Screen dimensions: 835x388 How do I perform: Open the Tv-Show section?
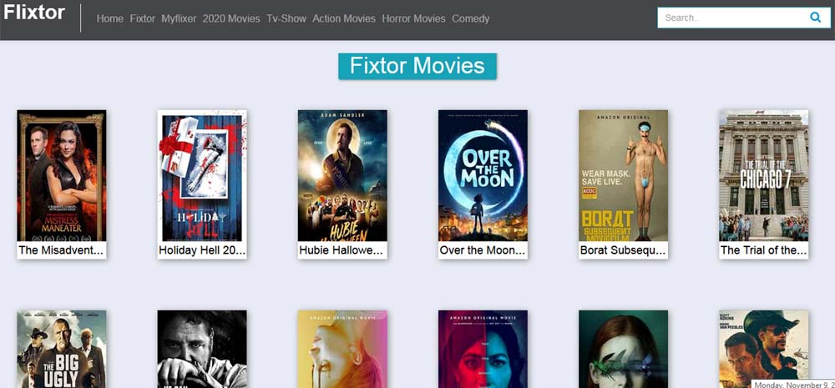[286, 18]
